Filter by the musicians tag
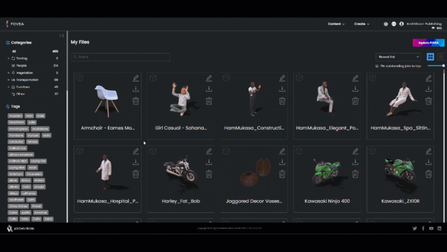Screen dimensions: 447x252 [16, 116]
